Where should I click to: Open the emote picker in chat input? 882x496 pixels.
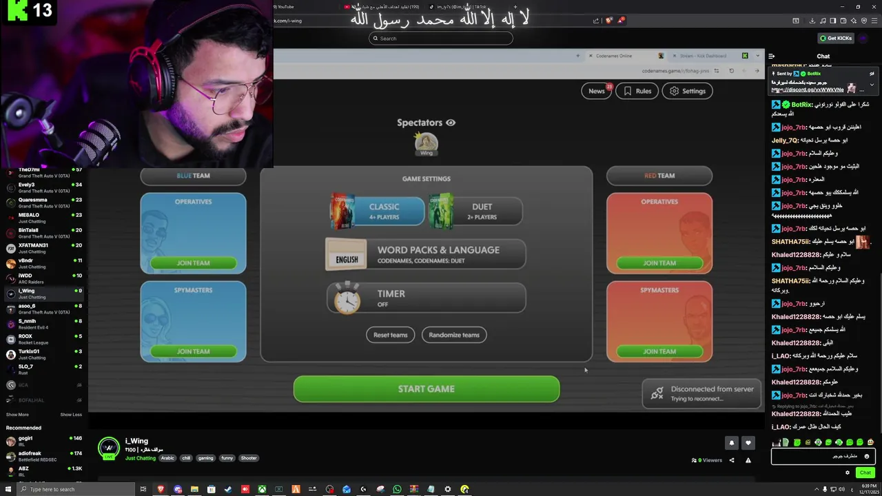tap(867, 456)
